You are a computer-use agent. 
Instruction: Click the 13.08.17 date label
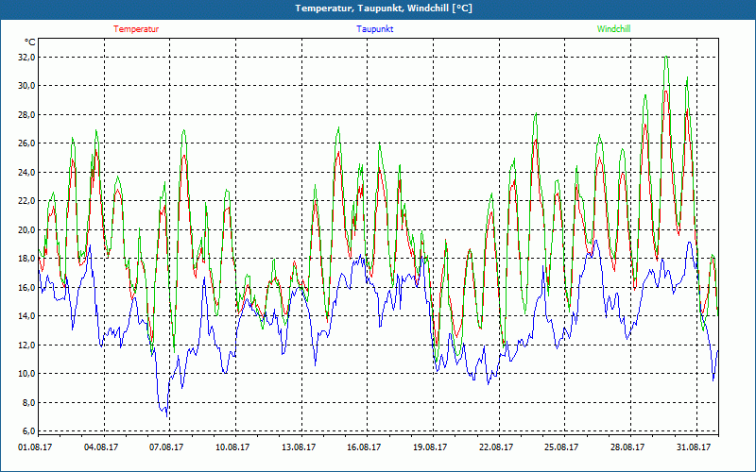pos(299,447)
